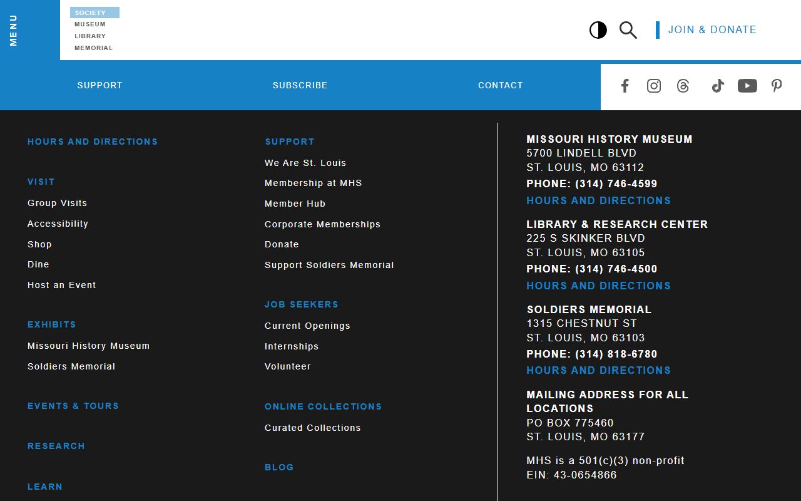Open the Research heading link
This screenshot has width=801, height=501.
click(x=56, y=446)
